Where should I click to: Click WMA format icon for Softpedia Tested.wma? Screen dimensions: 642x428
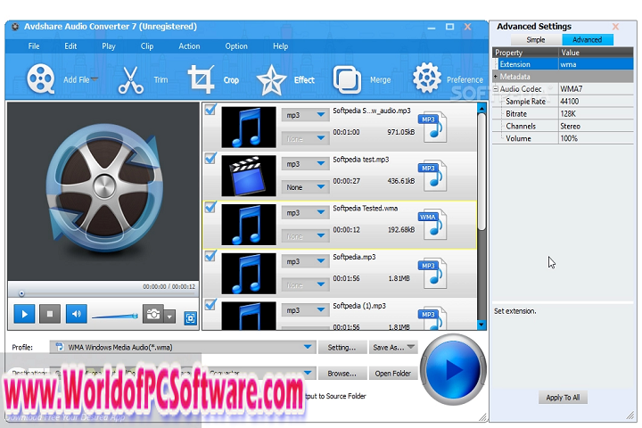(x=432, y=224)
